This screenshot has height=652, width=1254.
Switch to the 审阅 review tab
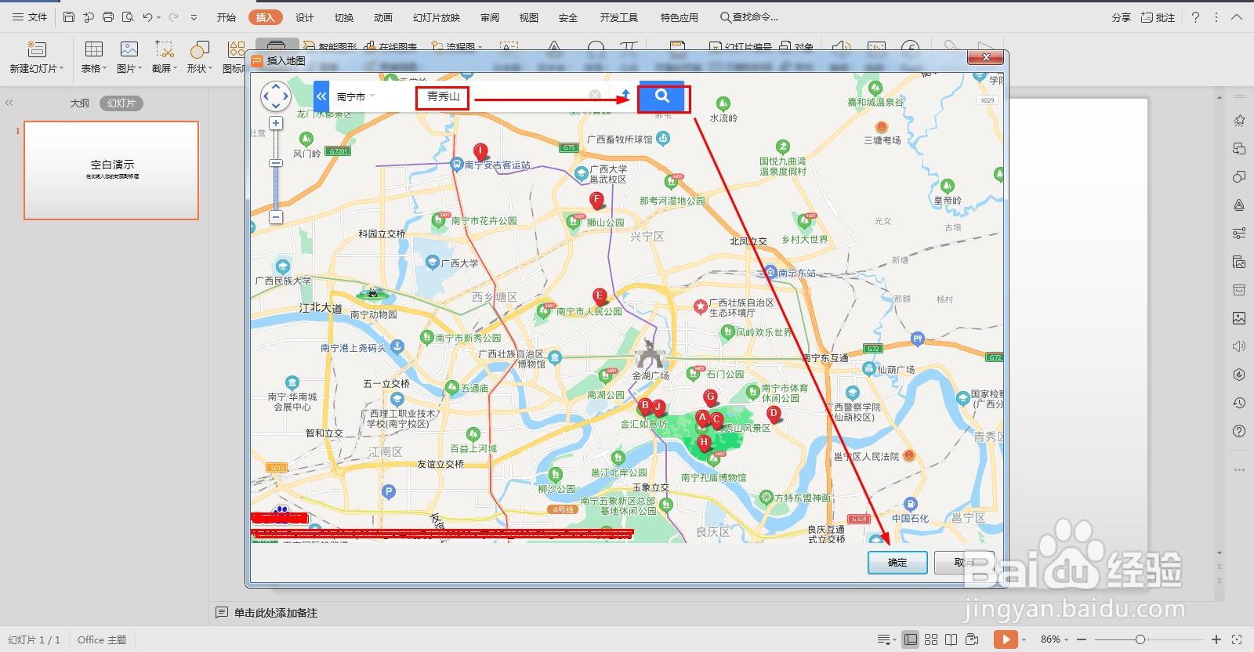click(x=490, y=17)
